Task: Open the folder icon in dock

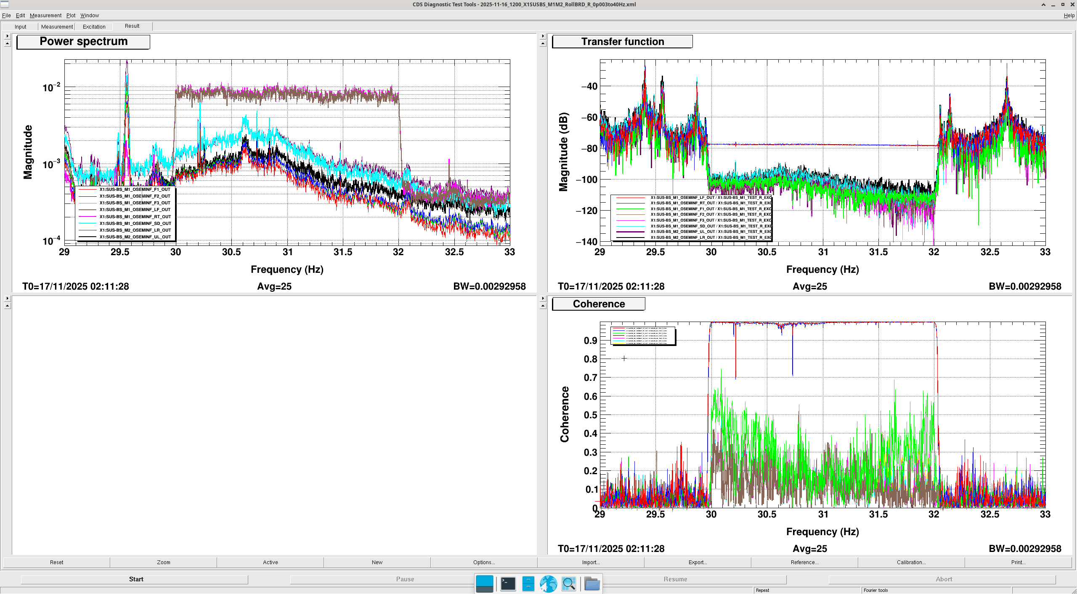Action: pos(592,583)
